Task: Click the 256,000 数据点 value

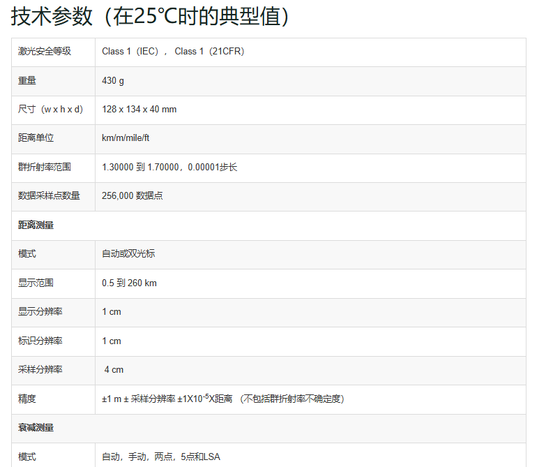Action: pyautogui.click(x=132, y=195)
